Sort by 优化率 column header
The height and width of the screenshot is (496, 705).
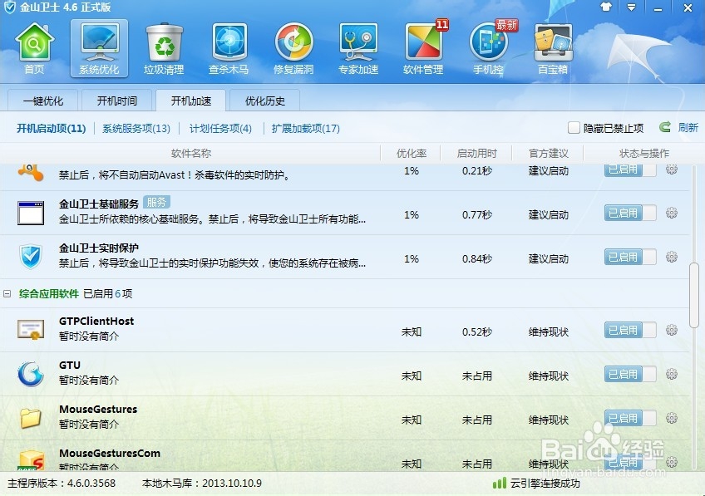[412, 154]
